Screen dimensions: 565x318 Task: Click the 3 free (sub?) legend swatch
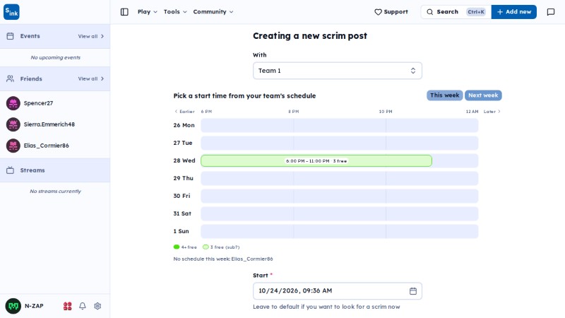click(206, 247)
